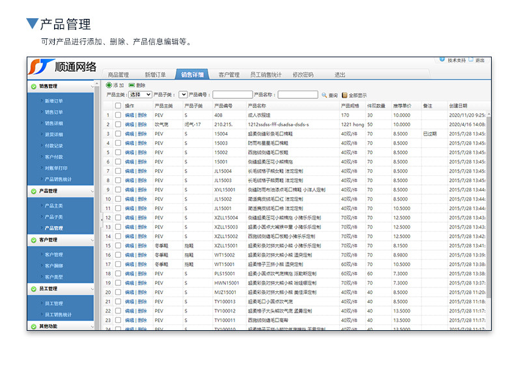The height and width of the screenshot is (366, 521).
Task: Click 编辑 link for product 15003
Action: click(x=130, y=143)
